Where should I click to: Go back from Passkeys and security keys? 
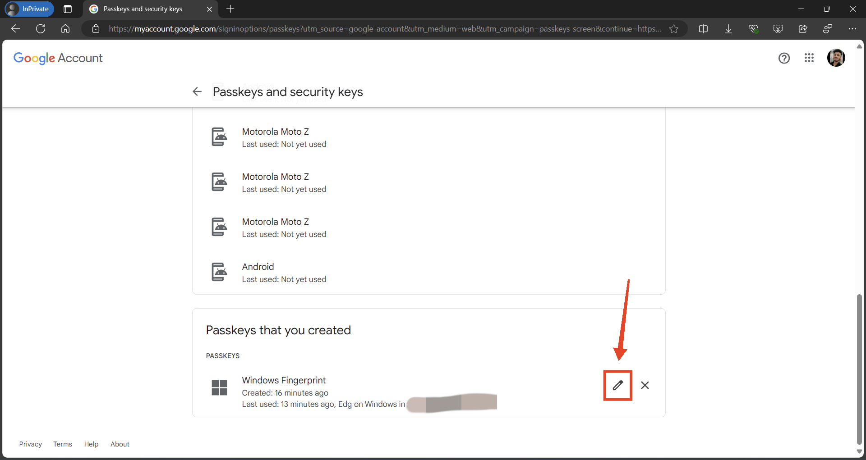tap(197, 91)
